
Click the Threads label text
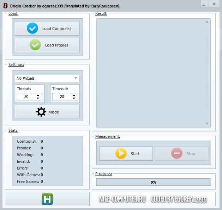point(24,89)
